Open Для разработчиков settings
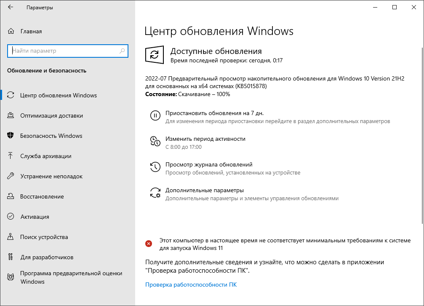The image size is (424, 306). tap(47, 257)
